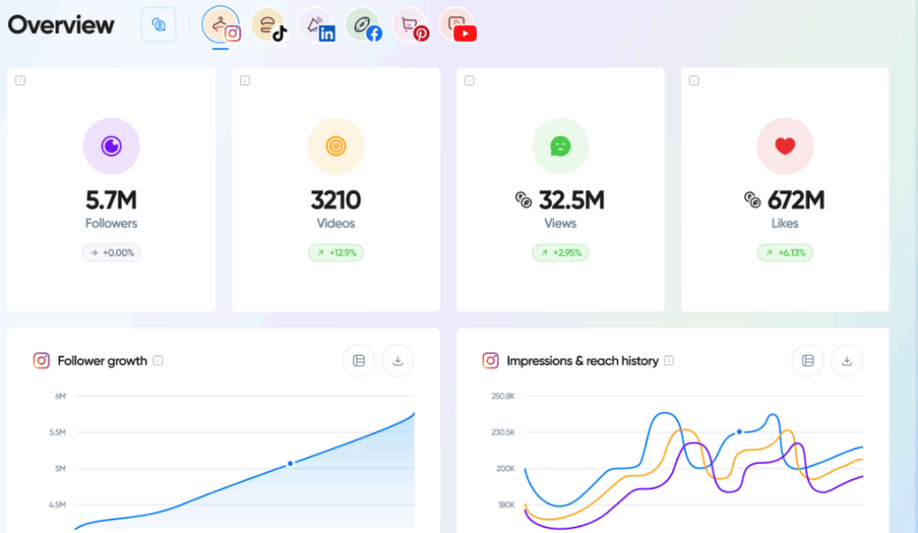Open table view for Follower growth
918x533 pixels.
click(359, 361)
